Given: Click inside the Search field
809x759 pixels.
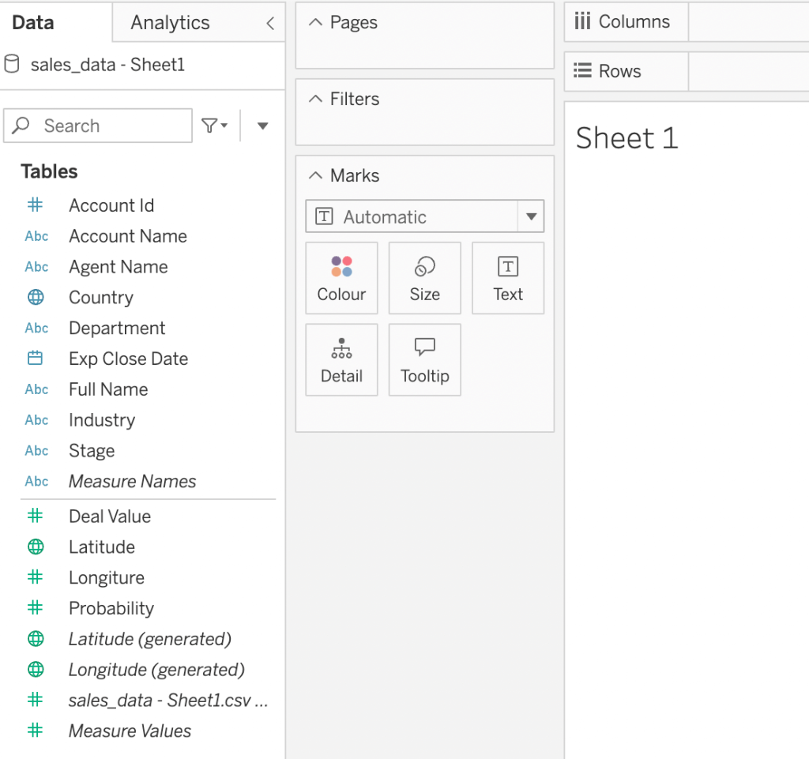Looking at the screenshot, I should (x=103, y=125).
